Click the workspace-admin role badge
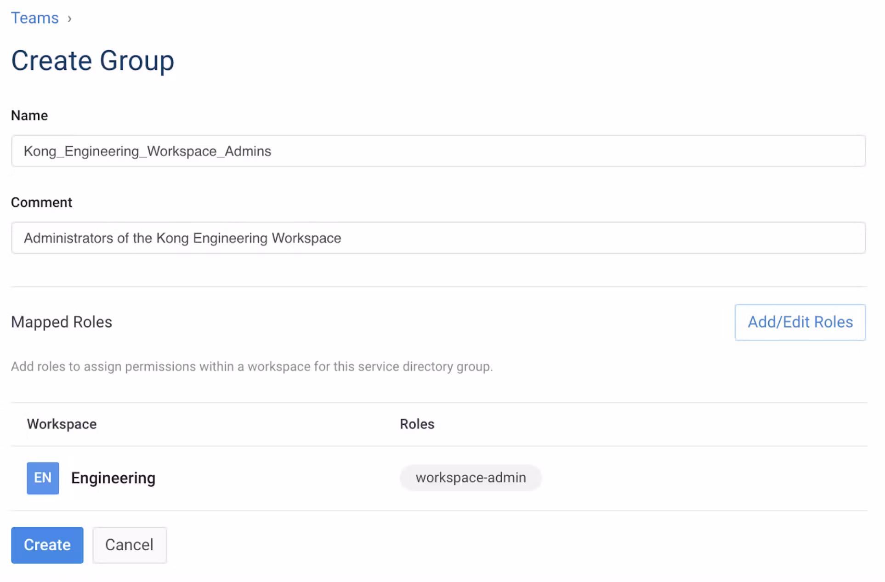885x582 pixels. 470,478
